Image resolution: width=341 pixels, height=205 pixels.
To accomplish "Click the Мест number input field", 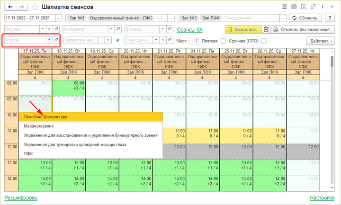I will pos(194,41).
